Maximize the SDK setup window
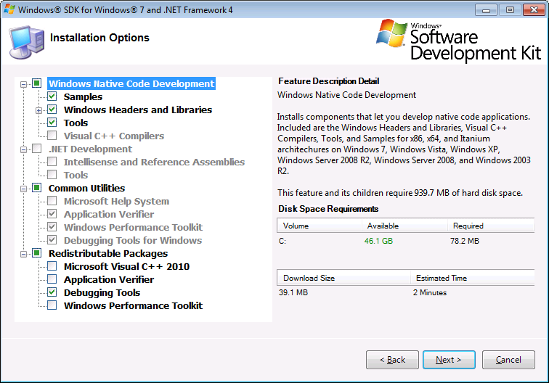This screenshot has height=383, width=549. [x=510, y=10]
